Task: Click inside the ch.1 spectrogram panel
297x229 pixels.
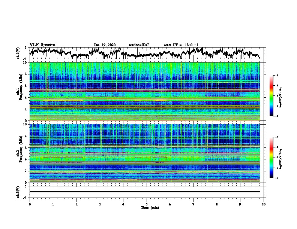Action: pos(145,91)
